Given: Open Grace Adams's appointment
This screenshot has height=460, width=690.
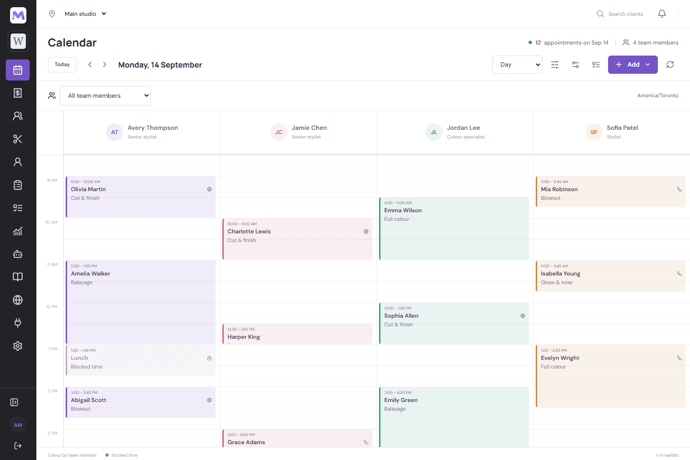Looking at the screenshot, I should pos(297,438).
